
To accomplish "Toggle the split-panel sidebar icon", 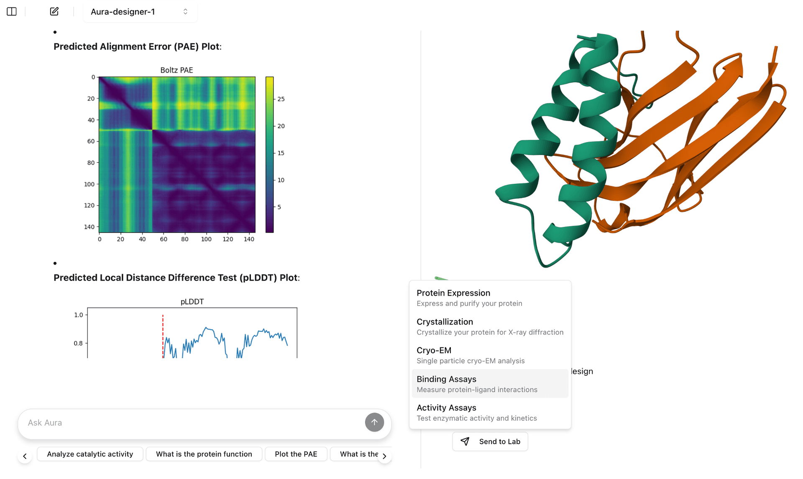I will (x=11, y=11).
